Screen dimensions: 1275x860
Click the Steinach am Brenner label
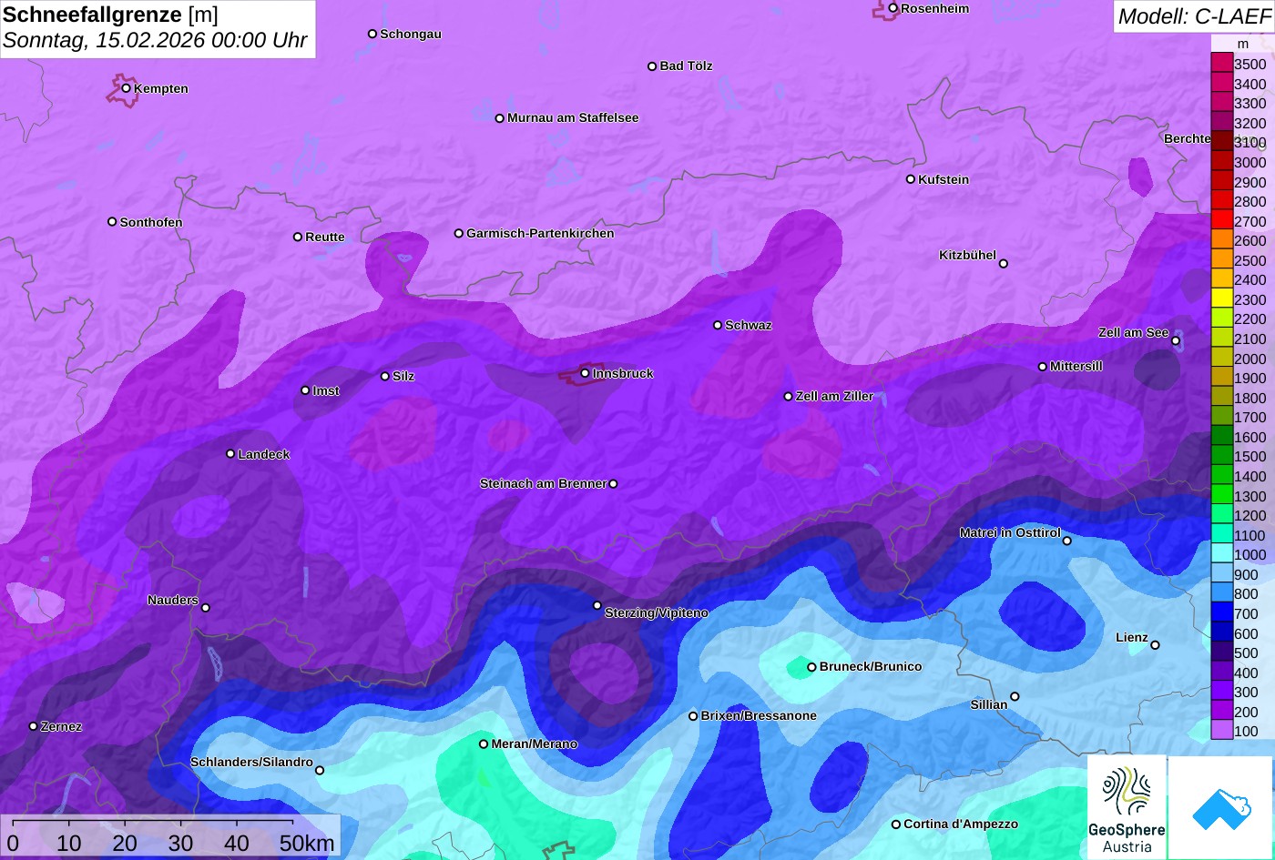point(543,483)
